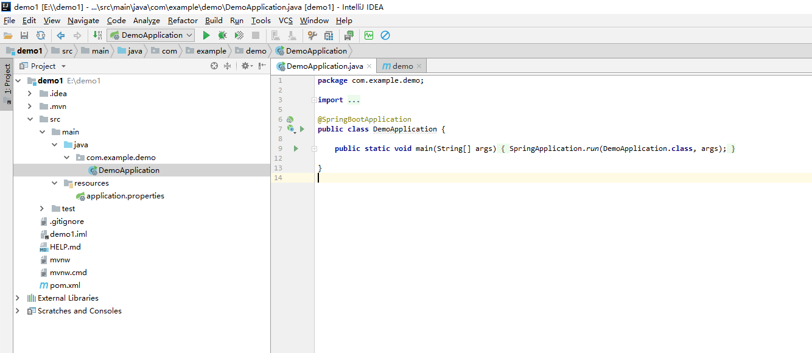Collapse the src folder arrow
The height and width of the screenshot is (353, 812).
point(30,119)
